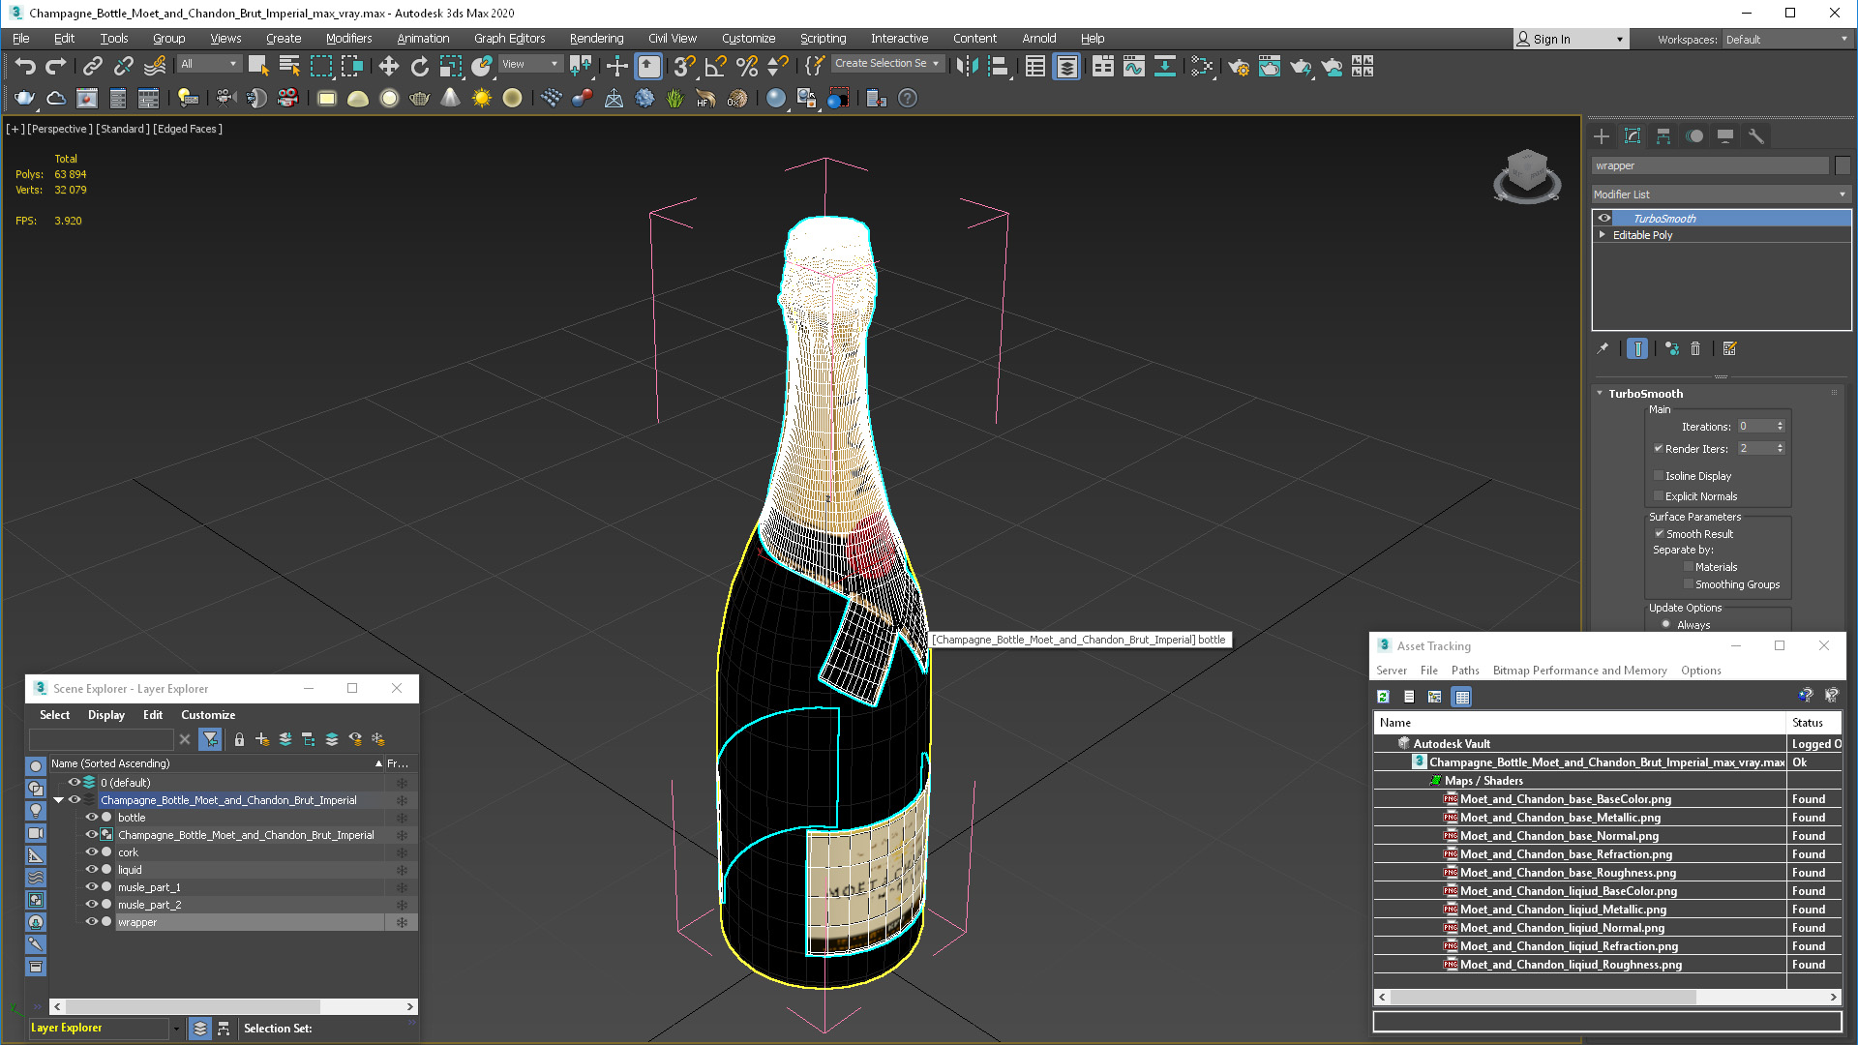Check the Isoline Display option
1858x1045 pixels.
(1659, 476)
